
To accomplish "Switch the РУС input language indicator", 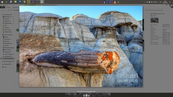I will click(161, 2).
